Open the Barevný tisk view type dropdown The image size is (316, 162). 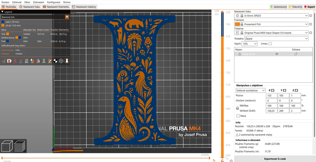pos(35,17)
